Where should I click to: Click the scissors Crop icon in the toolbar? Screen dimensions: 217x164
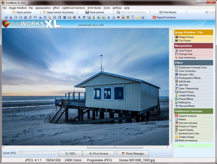[40, 17]
